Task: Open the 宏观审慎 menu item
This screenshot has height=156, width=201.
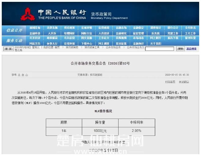Action: pos(86,28)
